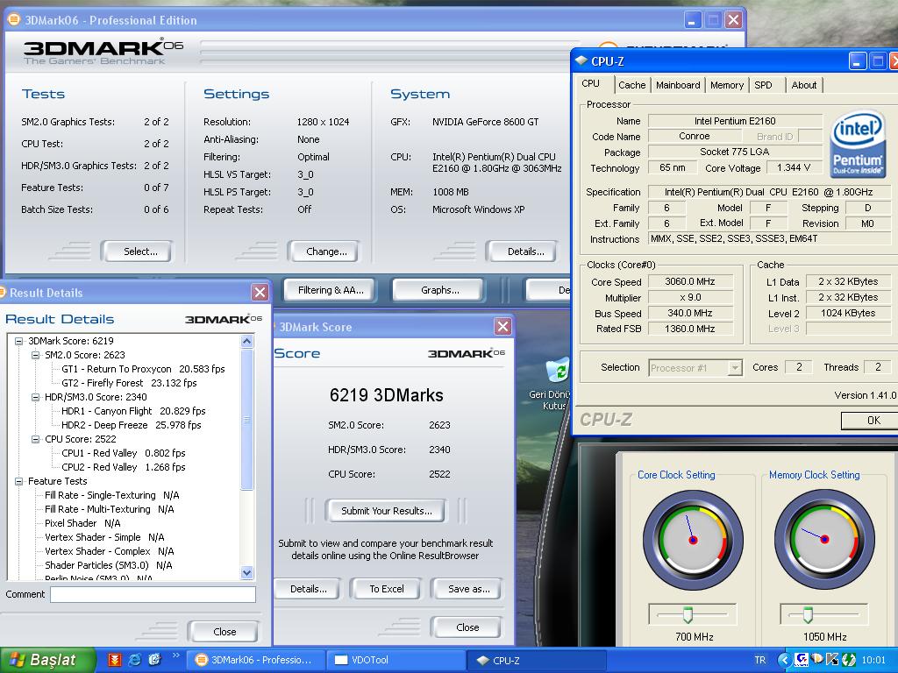Screen dimensions: 898x673
Task: Click the CPU-Z title bar icon
Action: 581,60
